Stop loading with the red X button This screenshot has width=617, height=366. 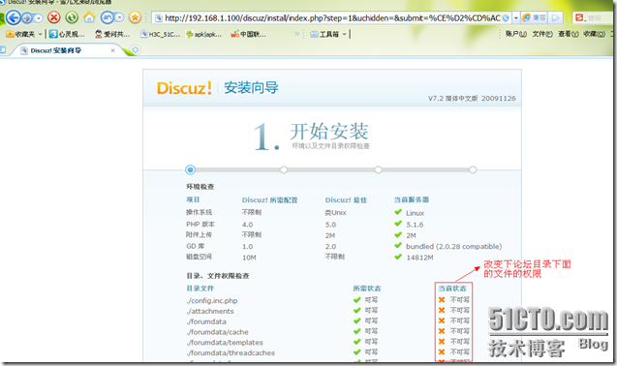(54, 17)
